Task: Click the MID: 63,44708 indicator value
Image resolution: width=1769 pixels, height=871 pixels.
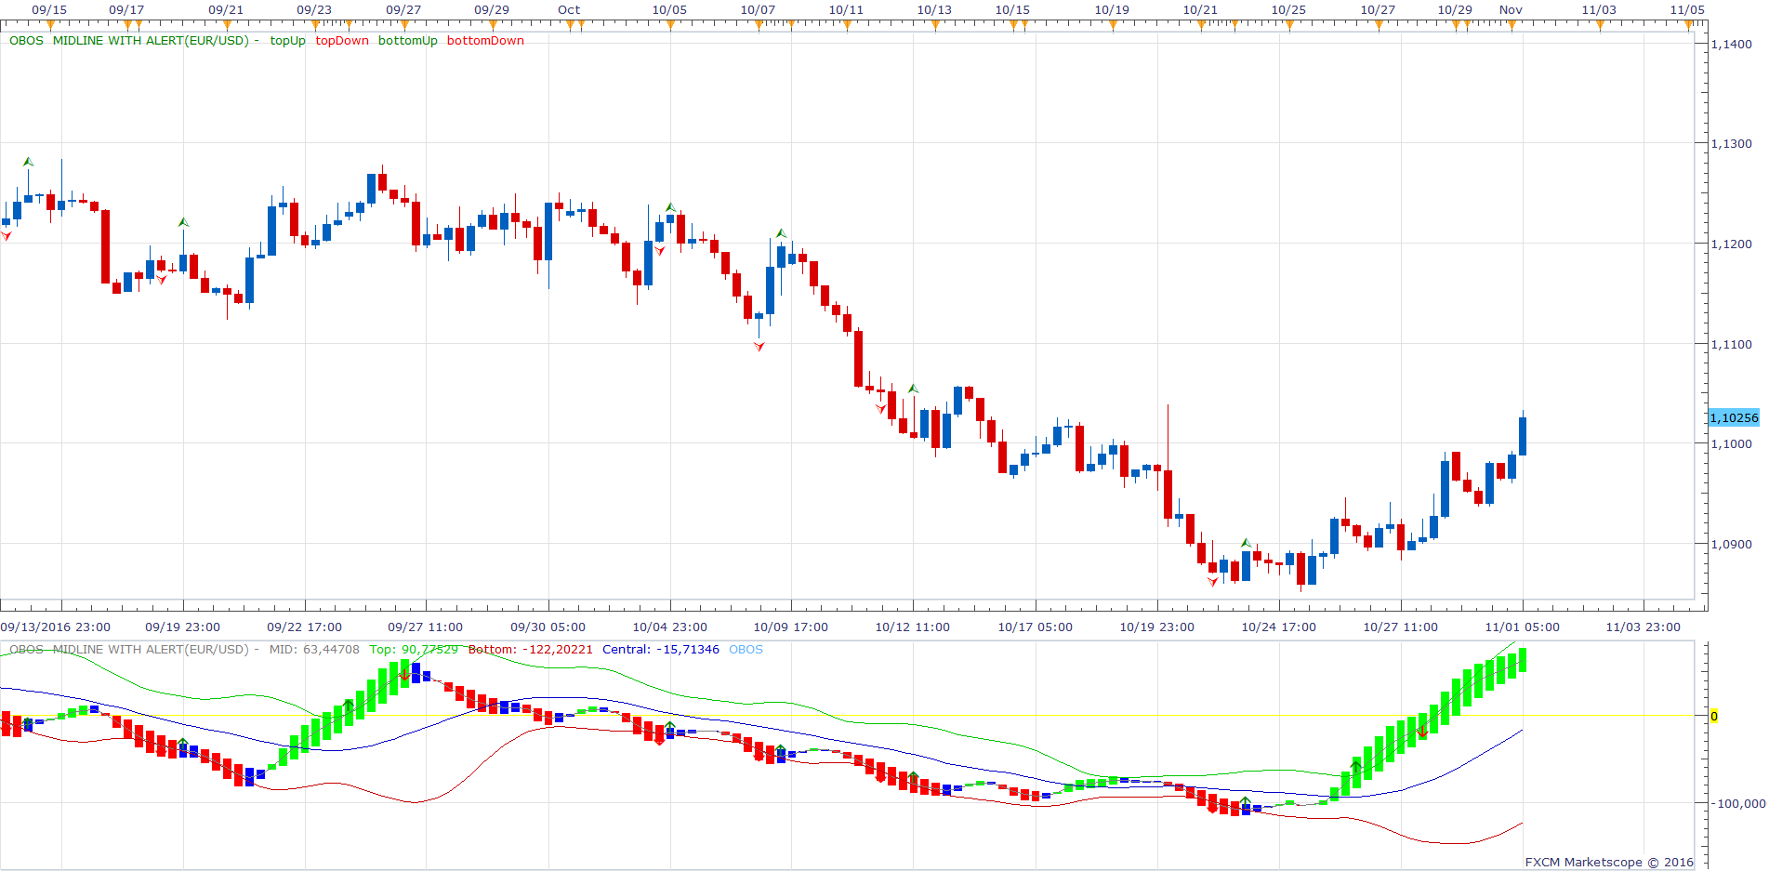Action: (x=313, y=650)
